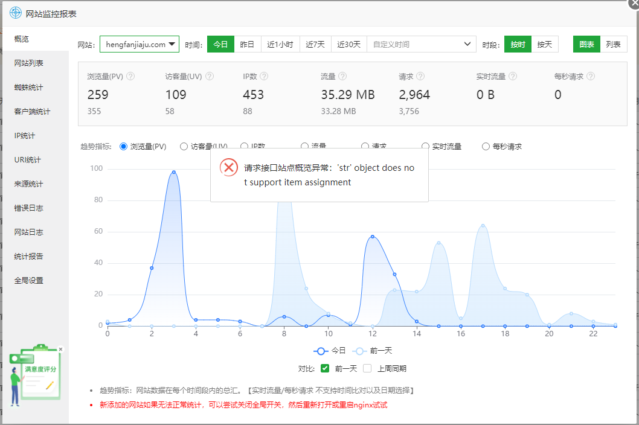Open the 自定义时间 custom time dropdown
639x425 pixels.
click(x=422, y=44)
